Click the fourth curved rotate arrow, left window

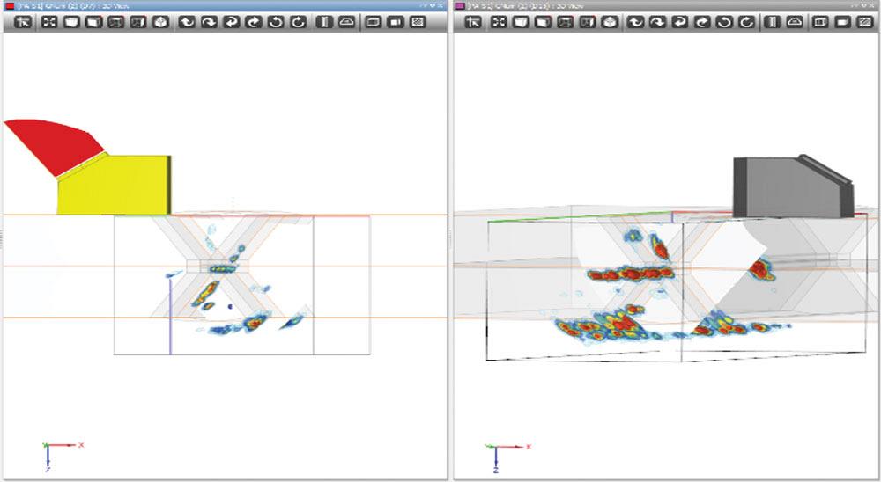(254, 22)
